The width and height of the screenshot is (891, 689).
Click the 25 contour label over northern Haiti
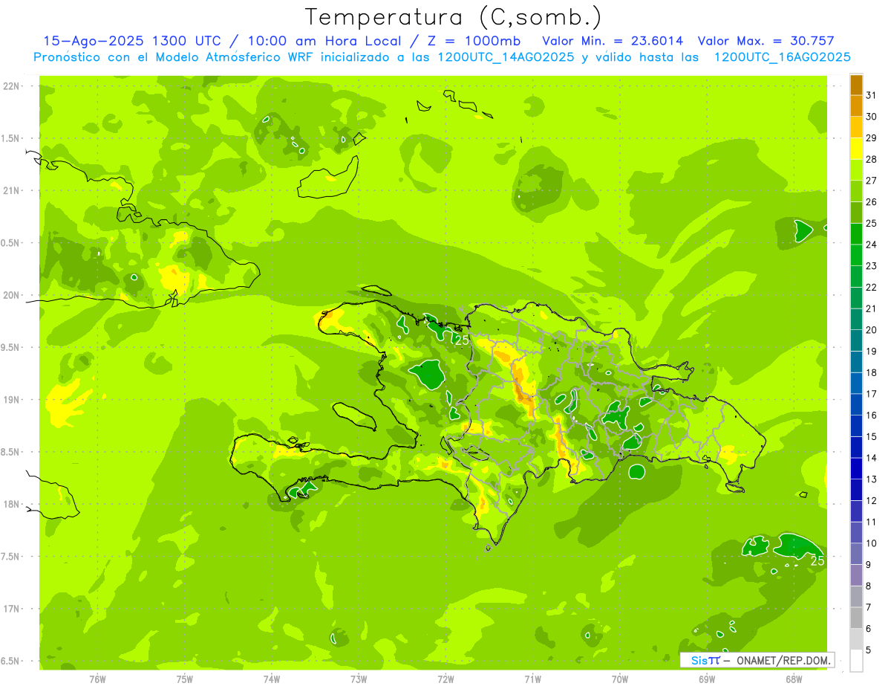click(462, 340)
